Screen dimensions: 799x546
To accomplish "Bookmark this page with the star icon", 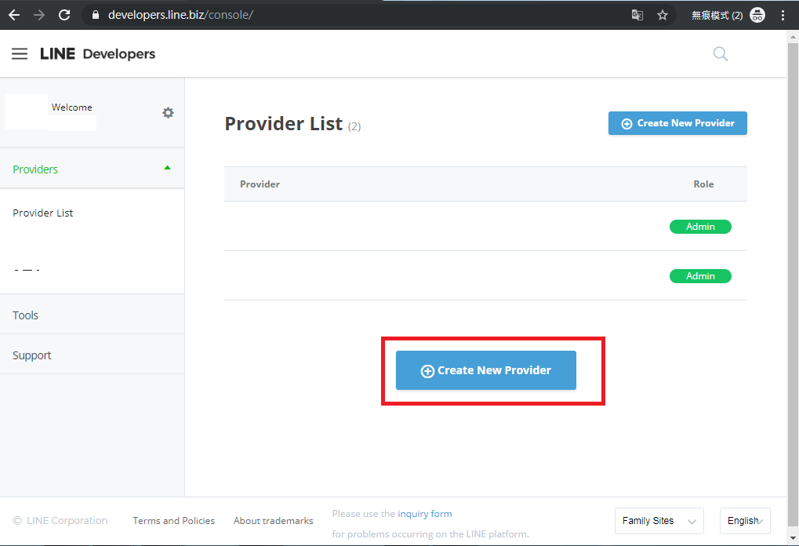I will pyautogui.click(x=663, y=15).
